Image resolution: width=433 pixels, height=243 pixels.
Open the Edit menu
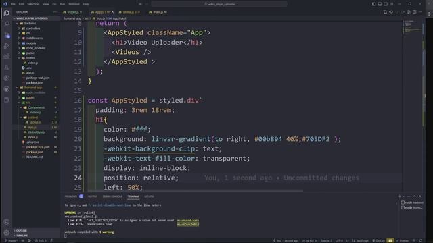pyautogui.click(x=21, y=4)
